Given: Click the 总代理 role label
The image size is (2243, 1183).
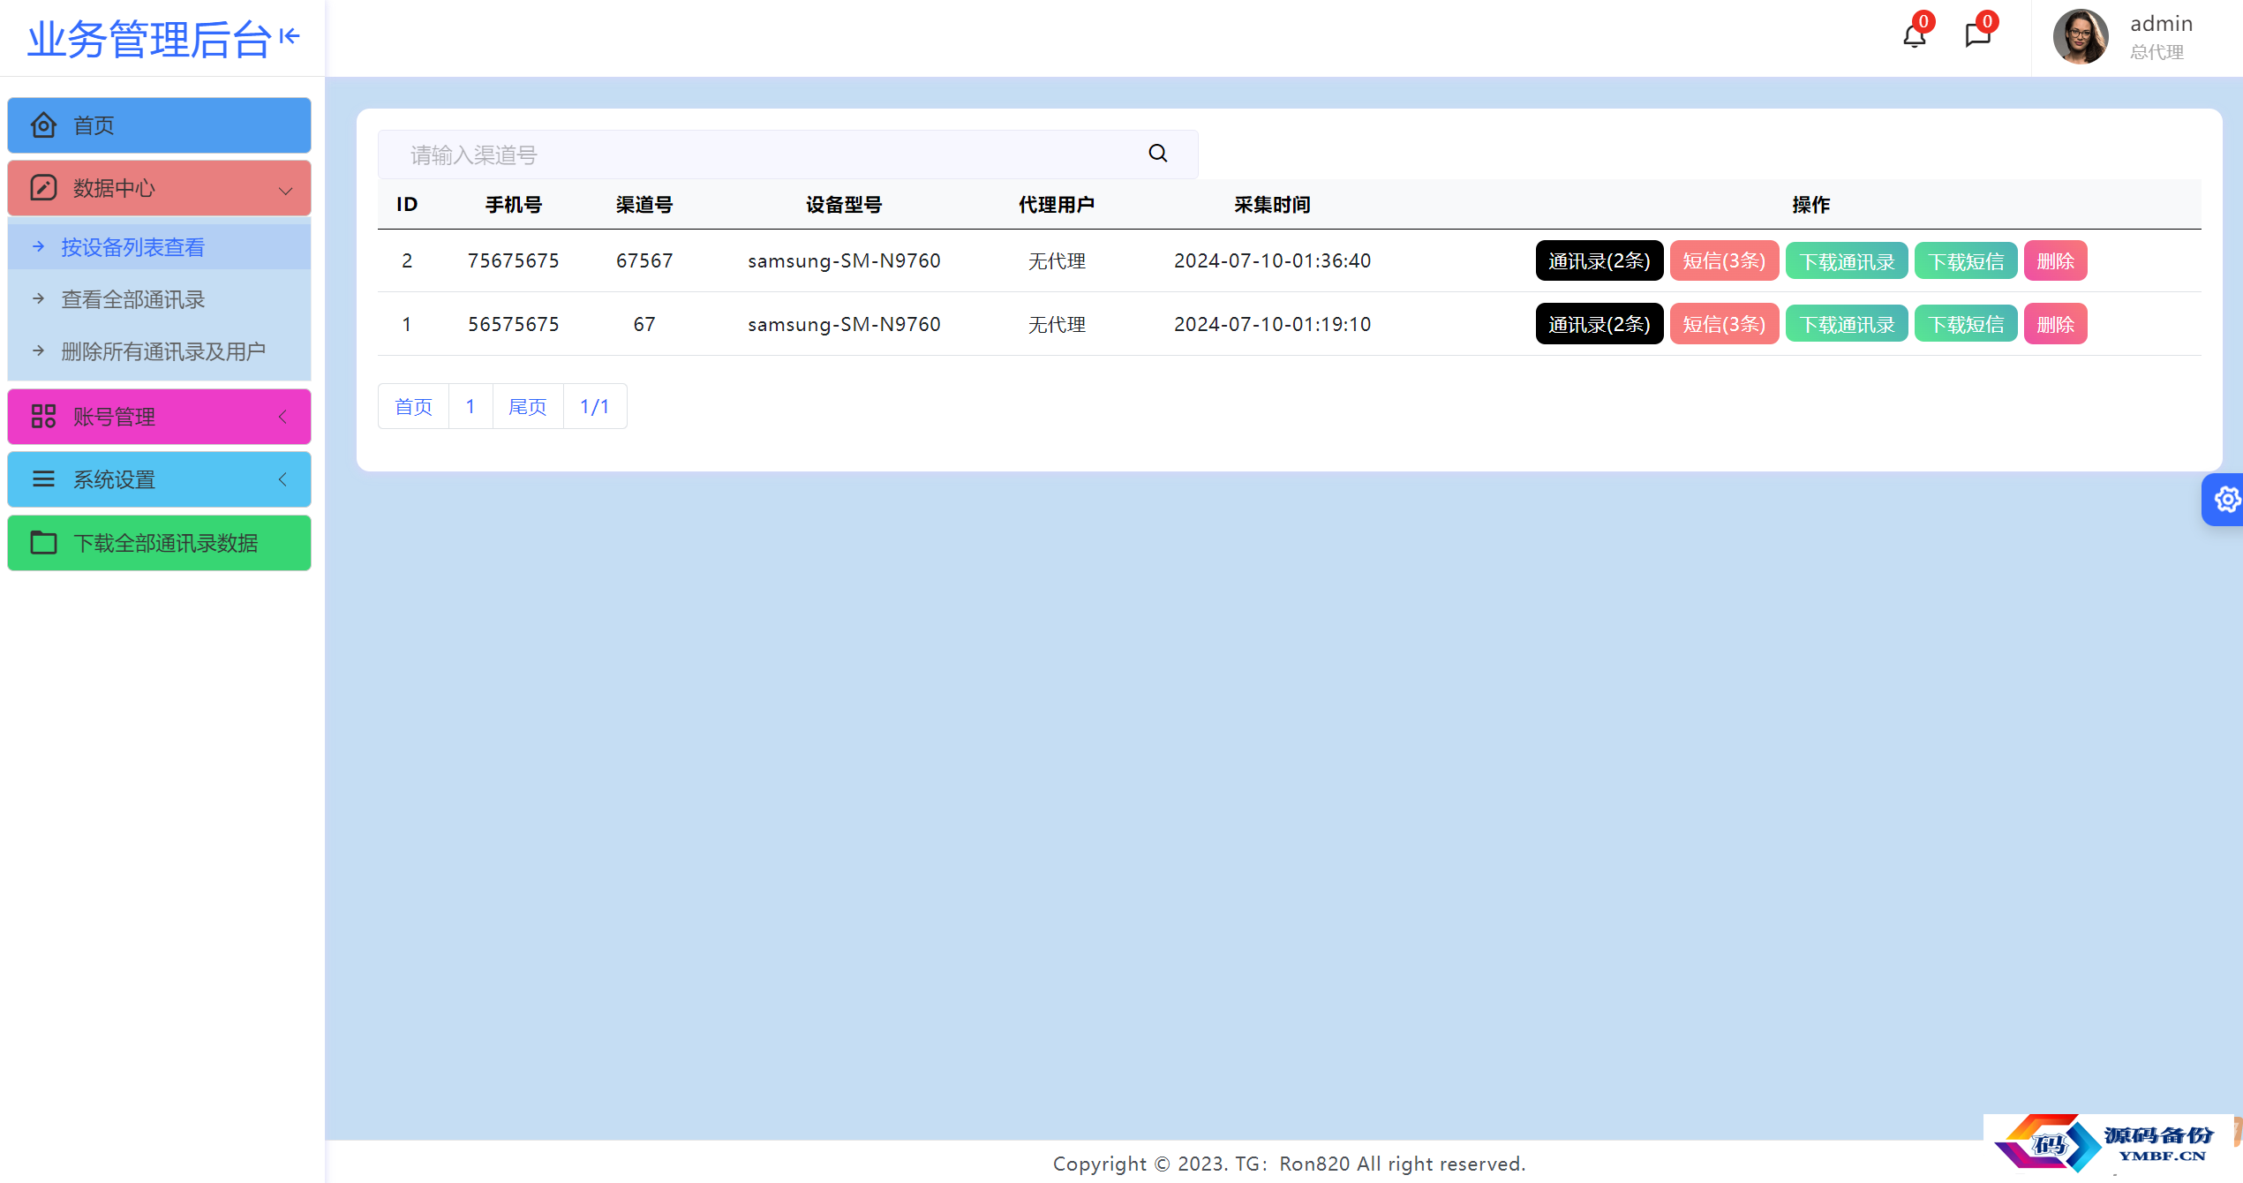Looking at the screenshot, I should pyautogui.click(x=2156, y=52).
